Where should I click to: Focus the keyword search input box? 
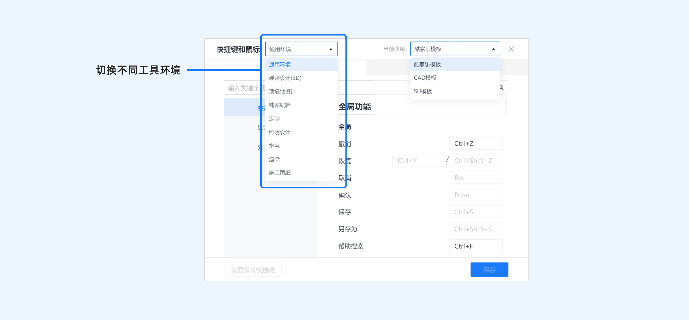click(243, 88)
